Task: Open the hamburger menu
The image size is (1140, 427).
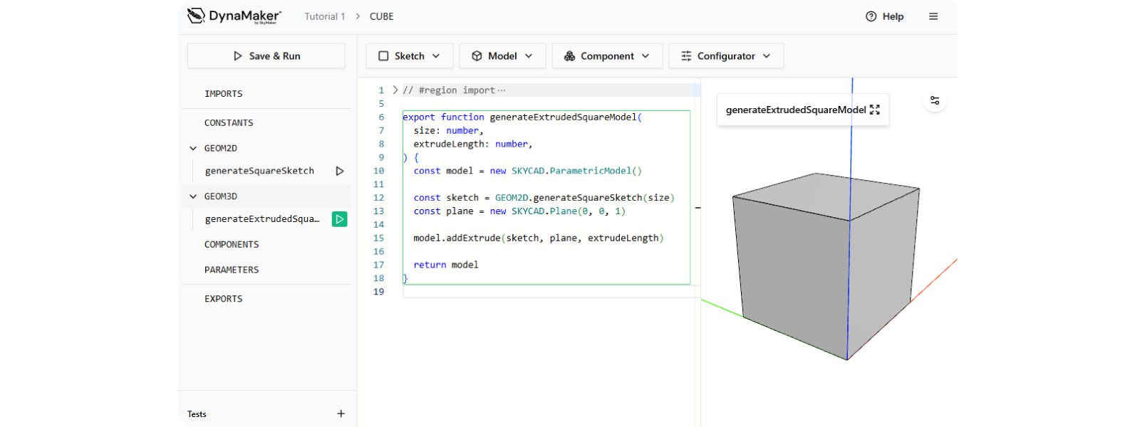Action: click(x=933, y=16)
